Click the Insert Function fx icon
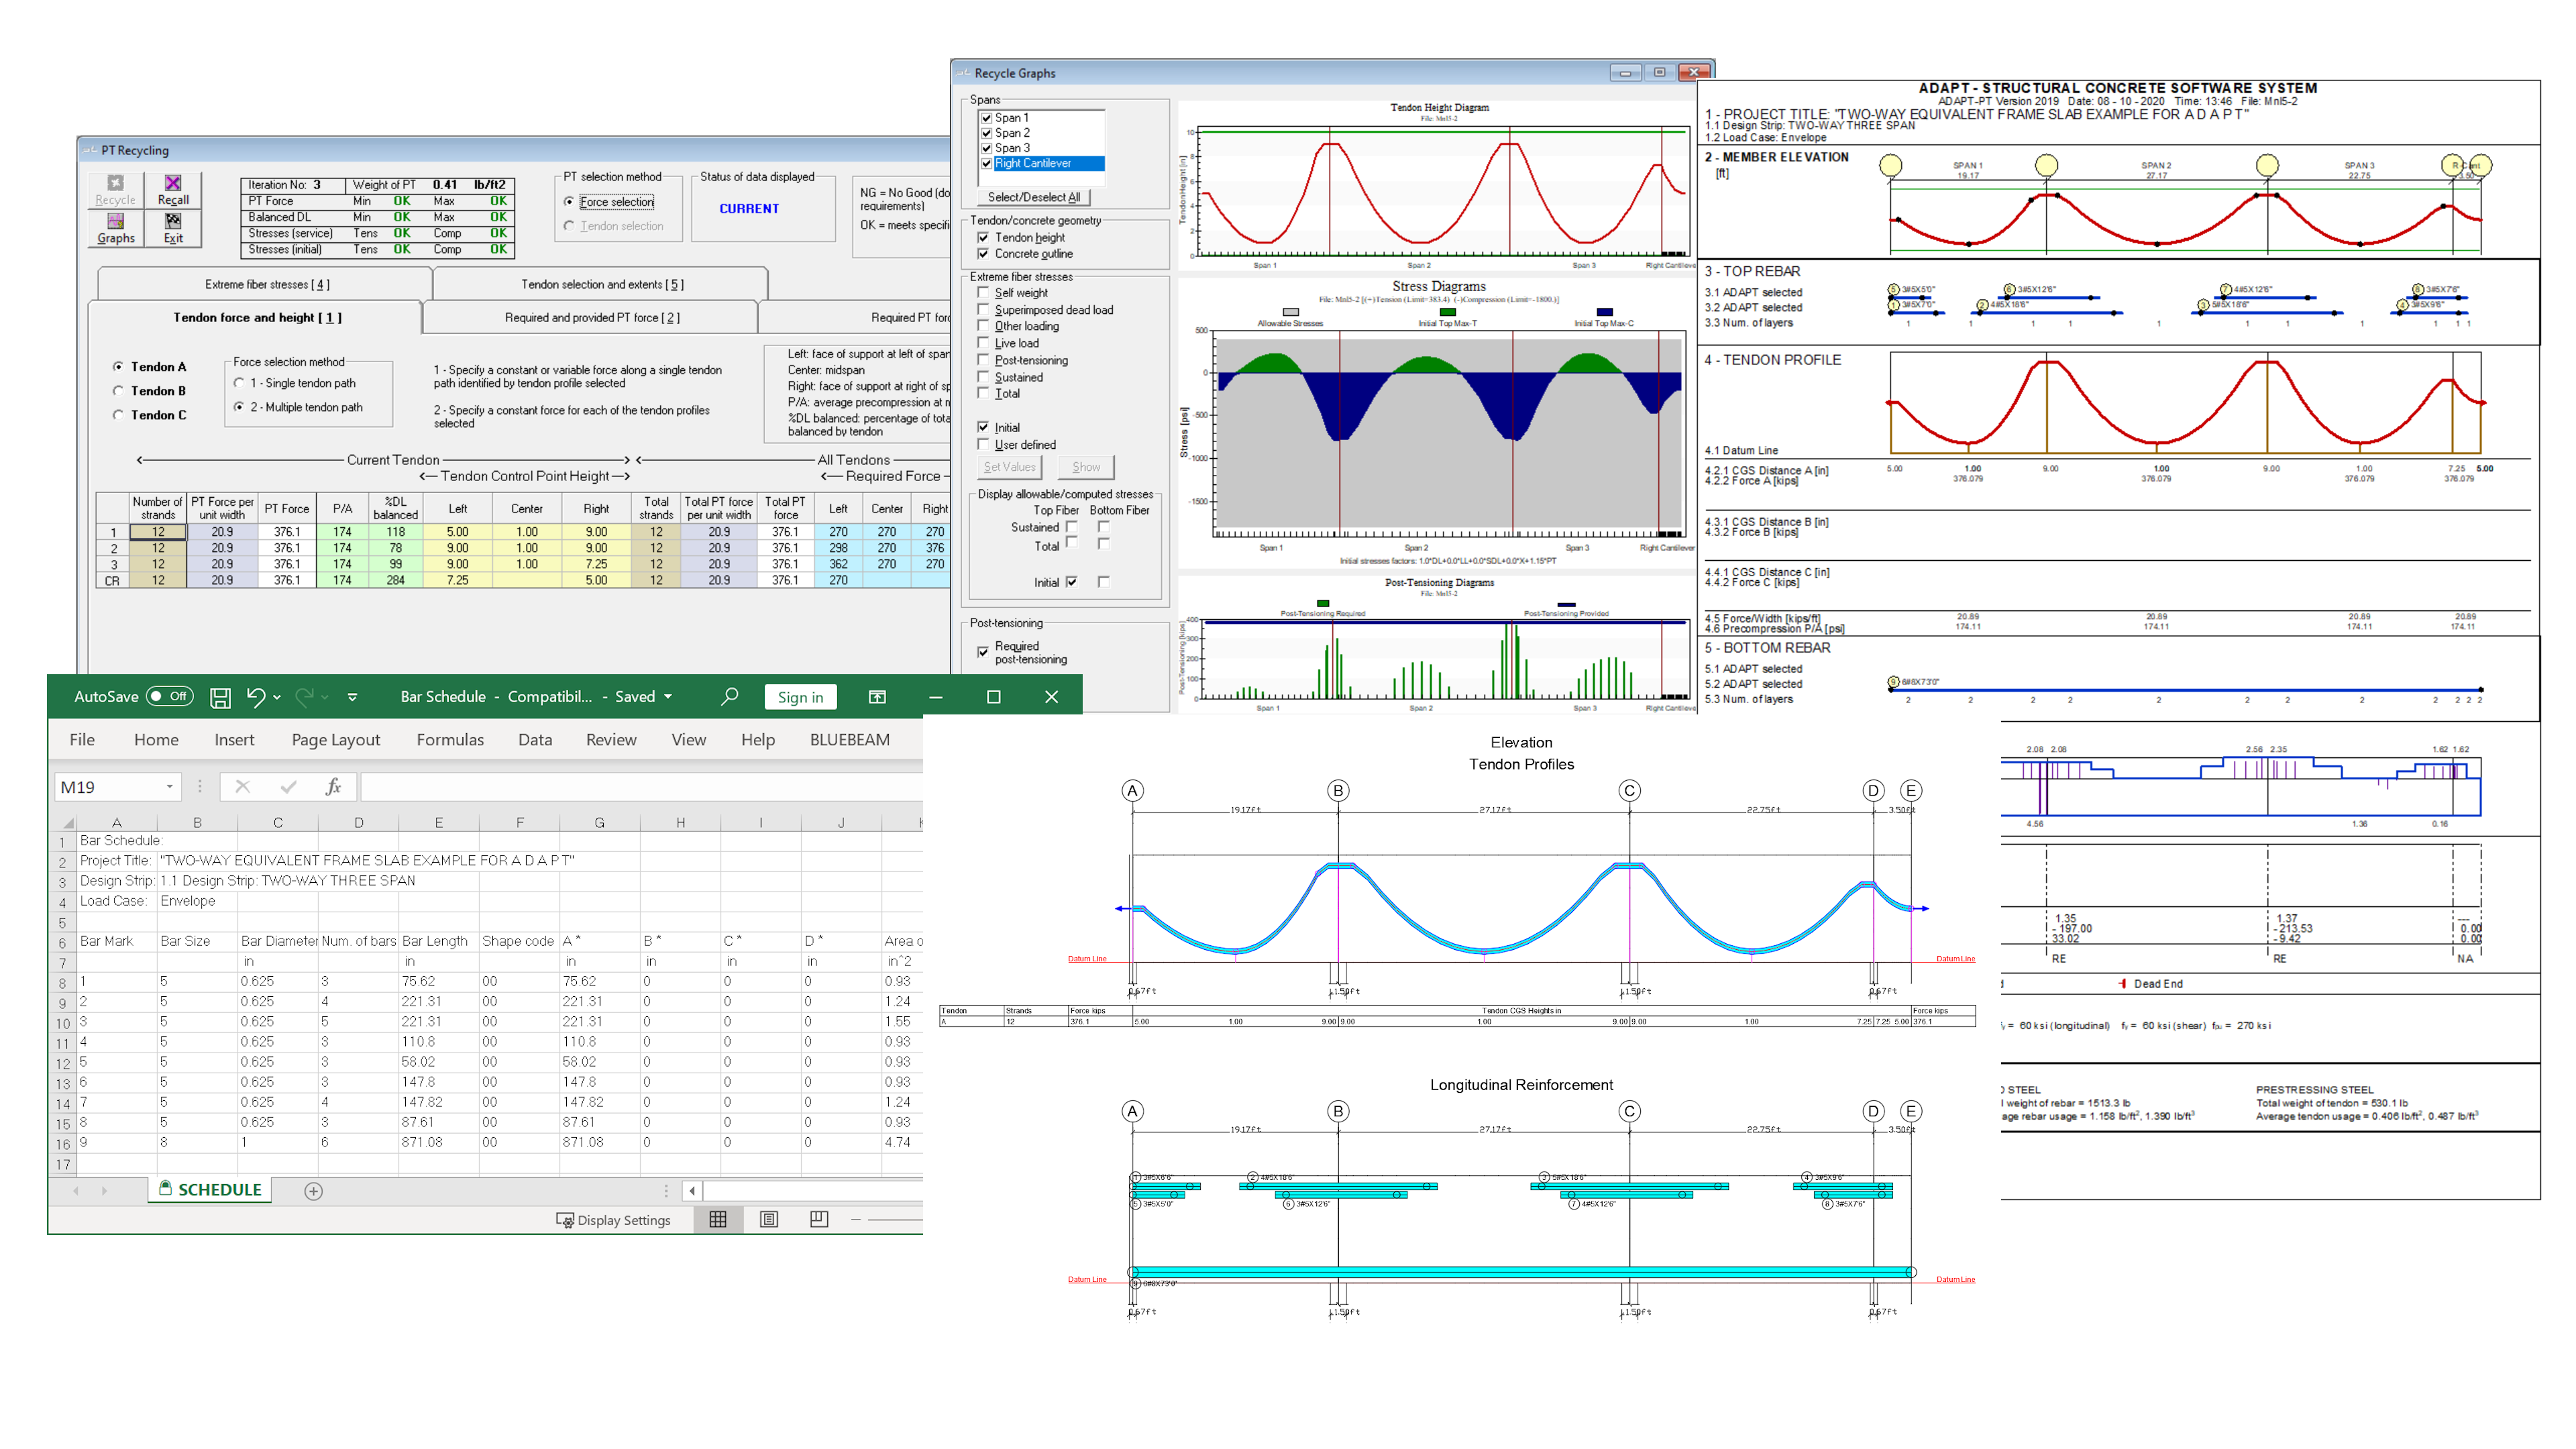 tap(333, 787)
